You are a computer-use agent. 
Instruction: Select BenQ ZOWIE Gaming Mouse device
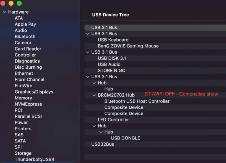point(128,46)
